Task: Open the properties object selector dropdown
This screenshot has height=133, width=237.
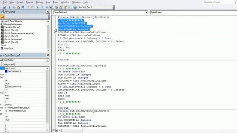Action: (48, 60)
